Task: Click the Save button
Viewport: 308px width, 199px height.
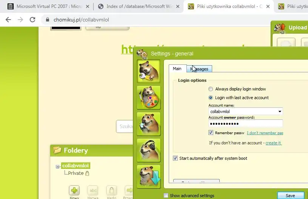Action: 290,196
